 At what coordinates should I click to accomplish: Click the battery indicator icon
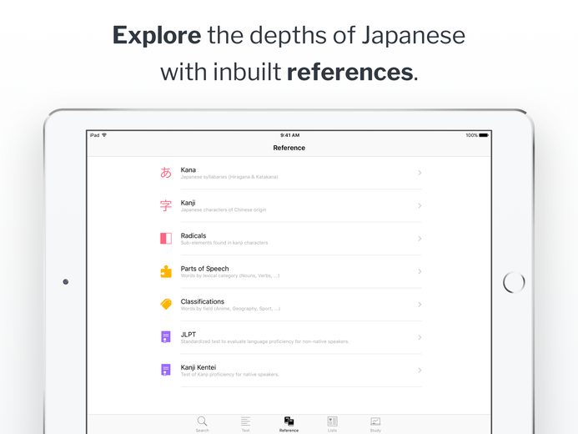(484, 135)
